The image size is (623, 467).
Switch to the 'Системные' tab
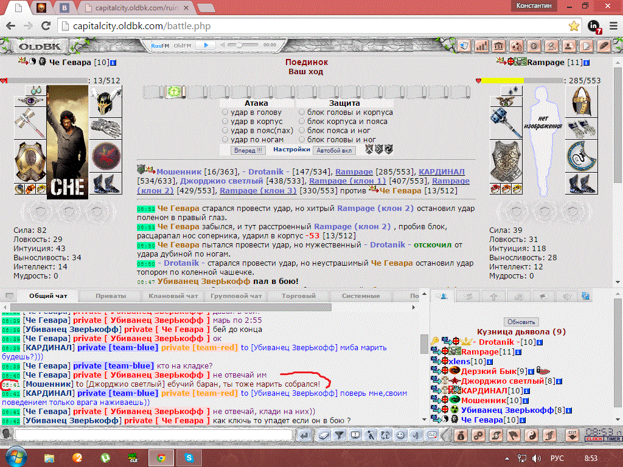[361, 296]
